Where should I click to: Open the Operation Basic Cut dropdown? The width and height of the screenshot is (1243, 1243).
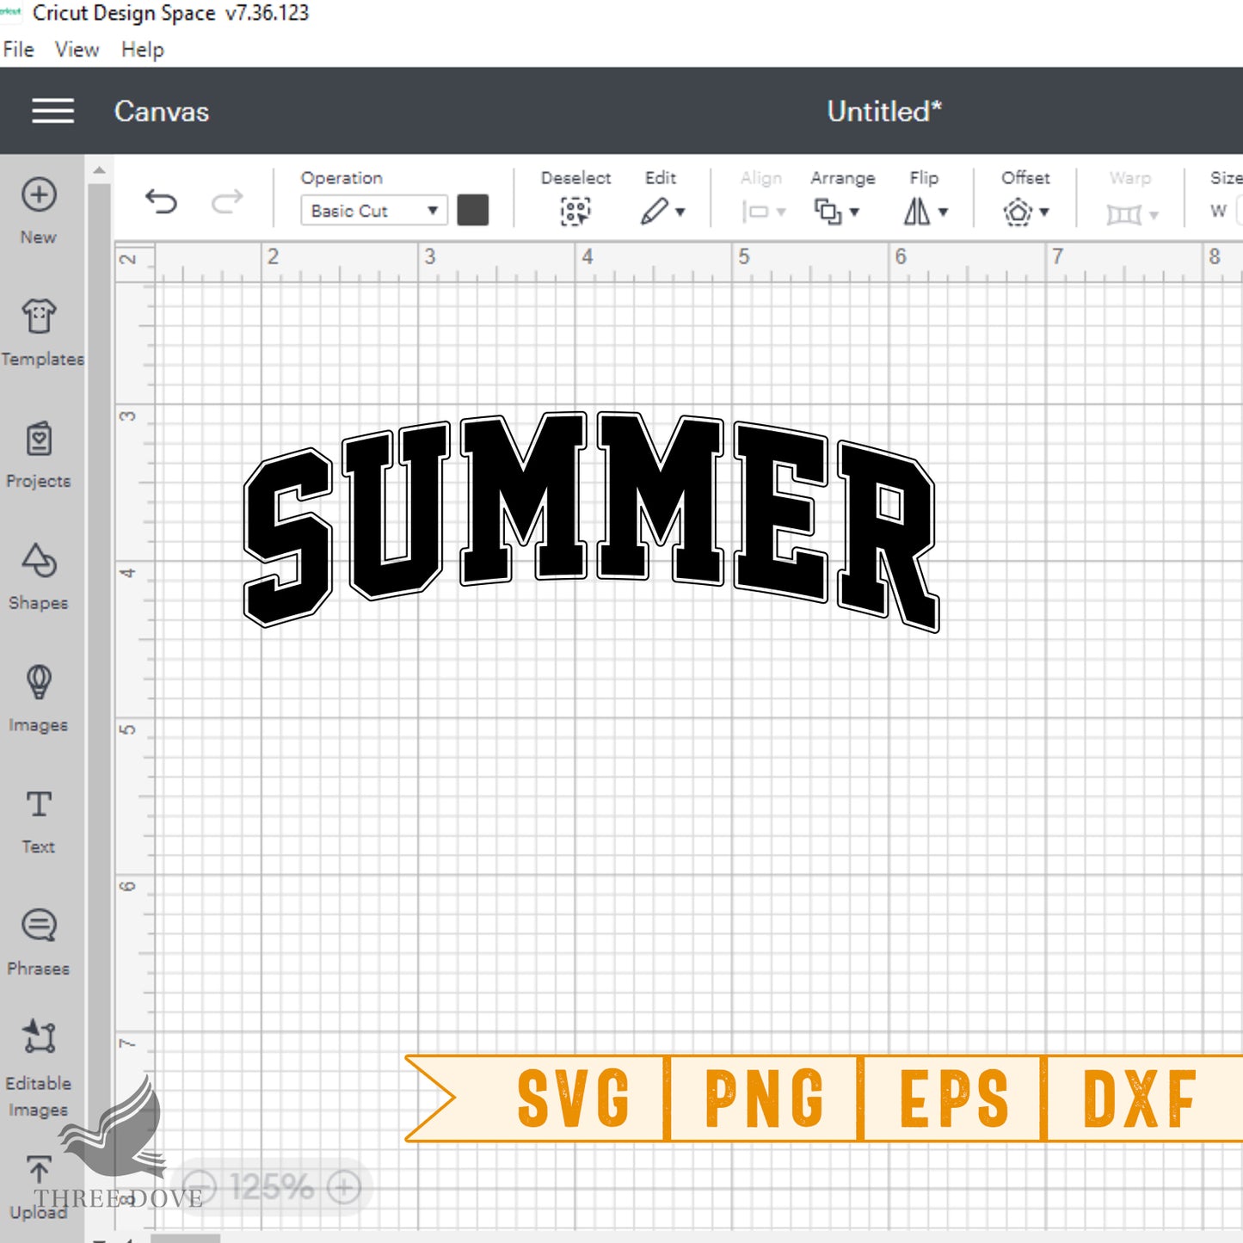[373, 211]
